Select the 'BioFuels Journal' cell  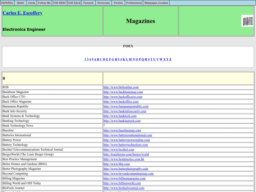[52, 188]
